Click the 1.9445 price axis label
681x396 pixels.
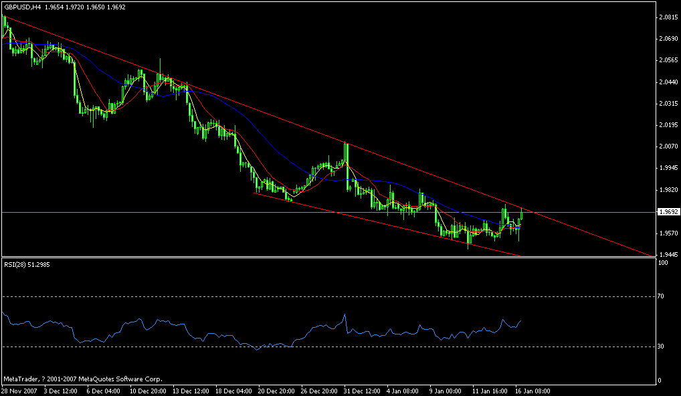pos(668,254)
